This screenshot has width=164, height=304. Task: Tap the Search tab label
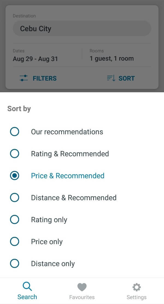point(27,297)
